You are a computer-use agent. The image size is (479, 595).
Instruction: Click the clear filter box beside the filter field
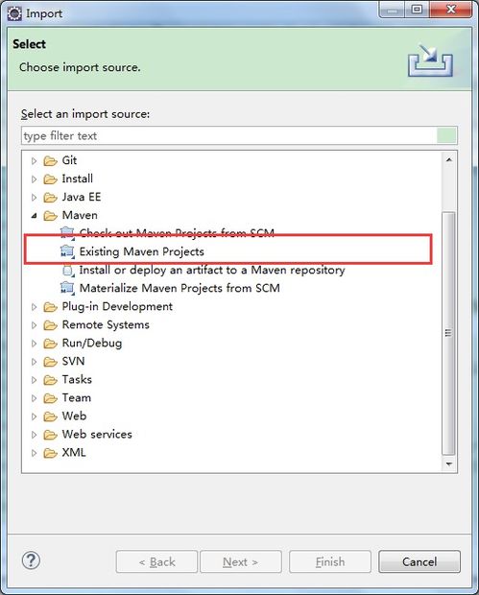point(446,135)
